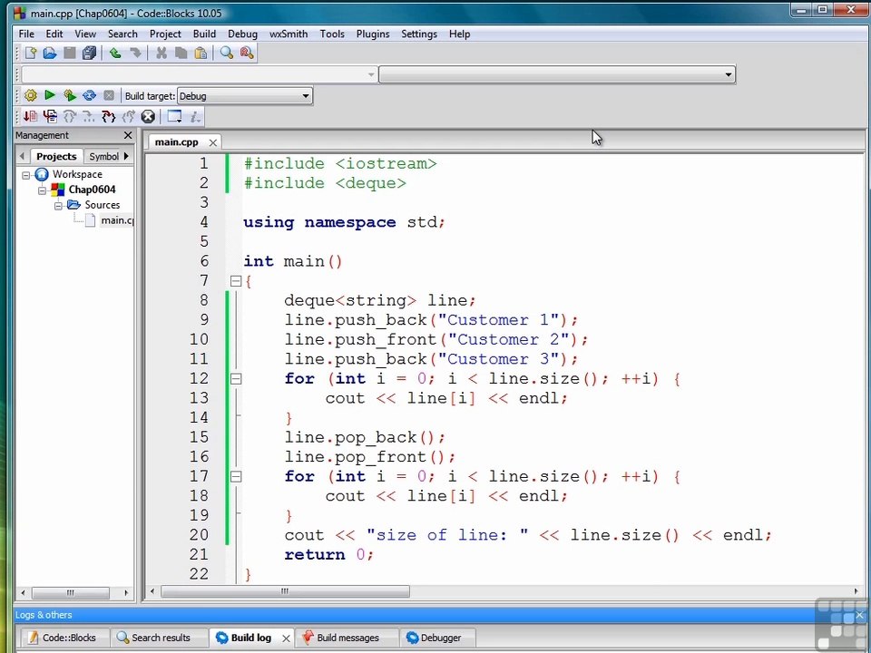Fold the for loop at line 12
The width and height of the screenshot is (871, 653).
coord(236,379)
